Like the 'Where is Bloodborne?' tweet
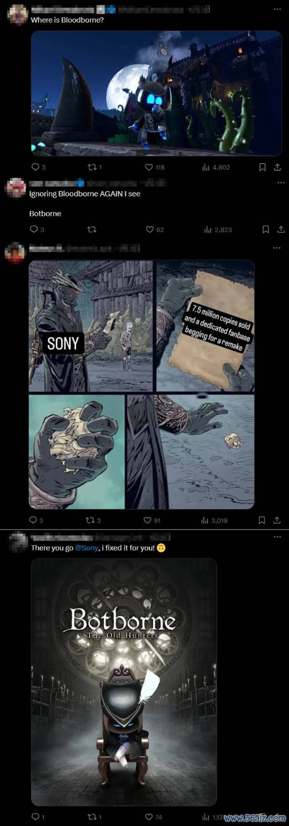Viewport: 289px width, 826px height. point(154,167)
